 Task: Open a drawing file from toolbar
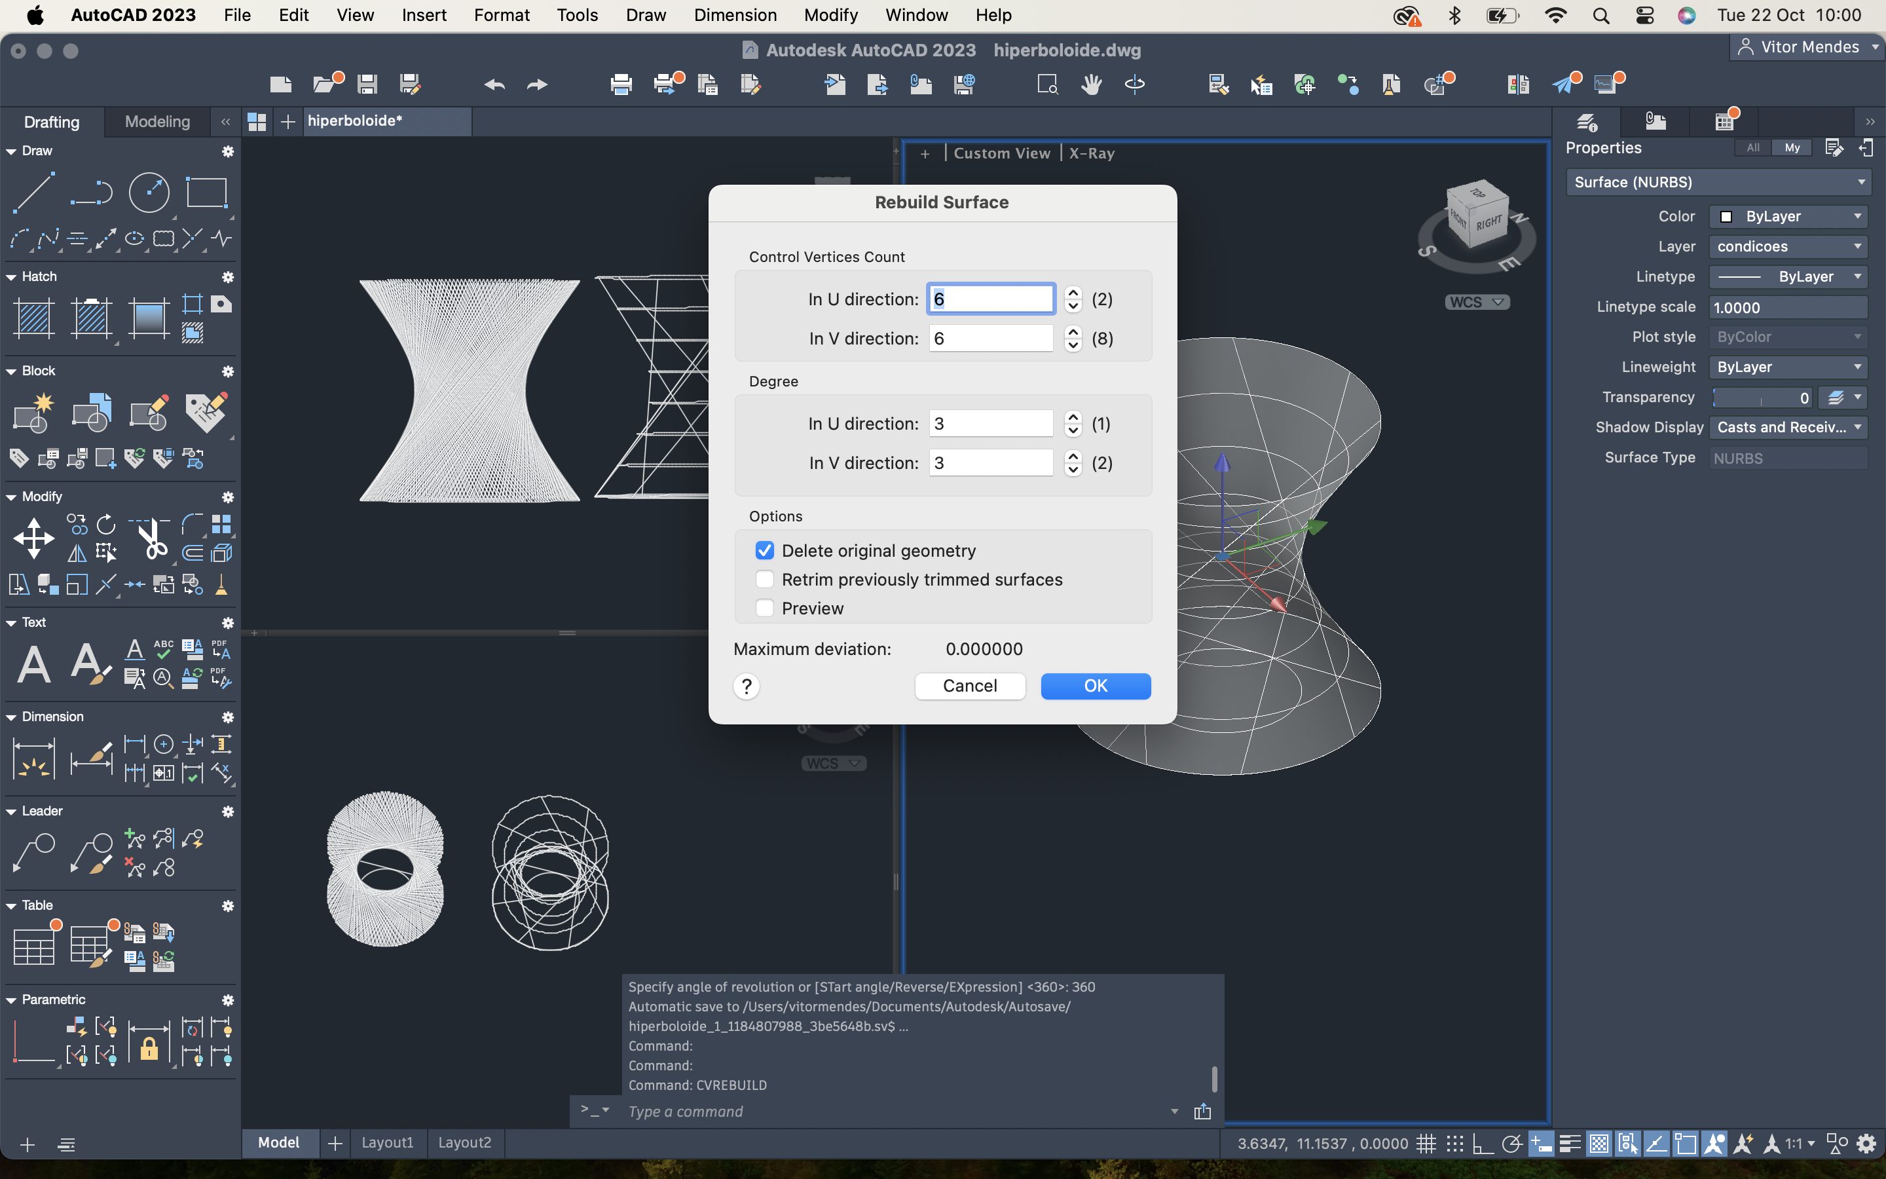tap(325, 84)
